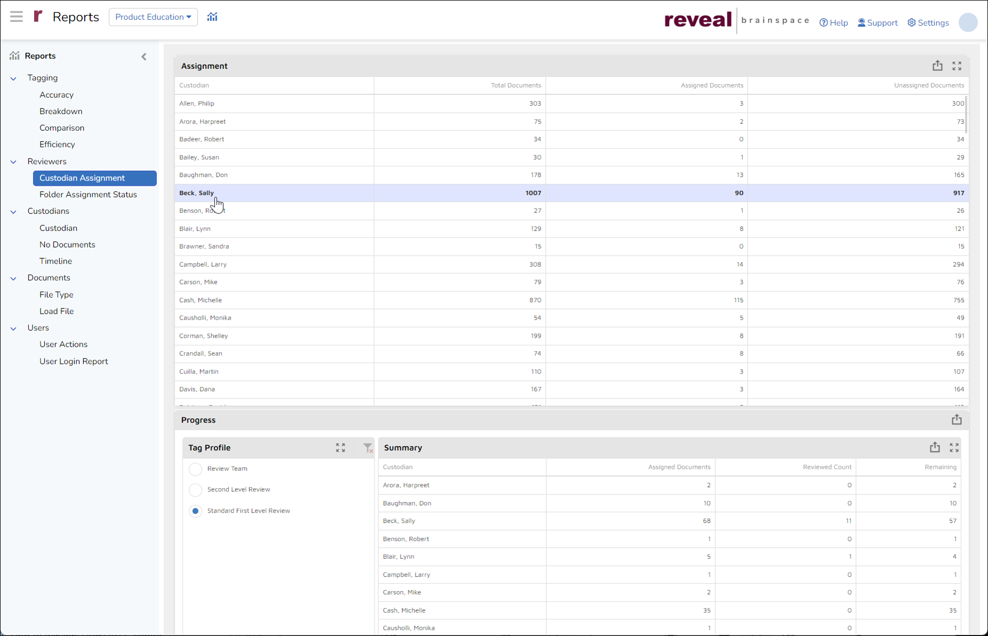This screenshot has height=636, width=988.
Task: Open the Custodian report
Action: pos(58,228)
